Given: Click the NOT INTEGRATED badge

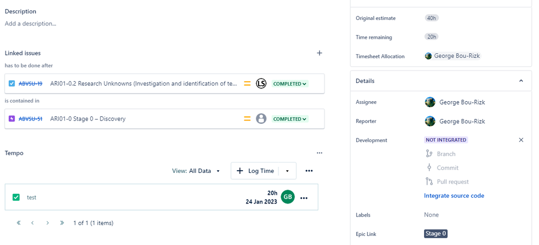Looking at the screenshot, I should click(x=446, y=140).
